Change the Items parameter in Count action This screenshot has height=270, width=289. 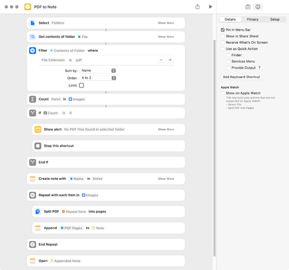click(x=56, y=99)
